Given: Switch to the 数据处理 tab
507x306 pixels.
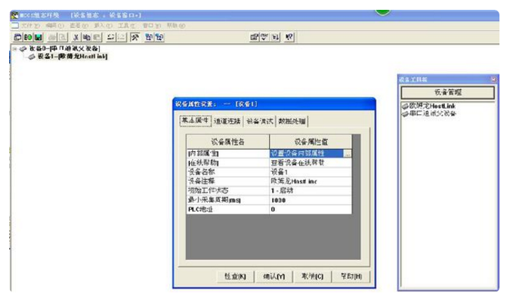Looking at the screenshot, I should coord(292,121).
